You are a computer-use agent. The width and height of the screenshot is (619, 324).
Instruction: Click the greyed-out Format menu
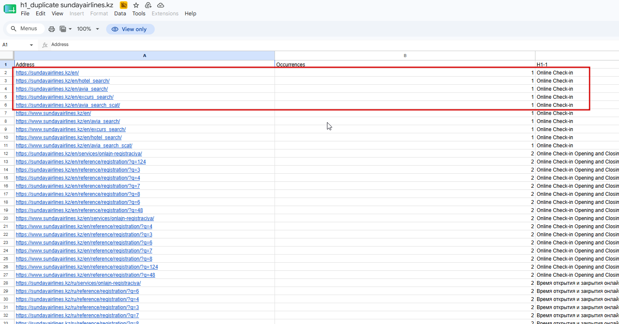(99, 13)
